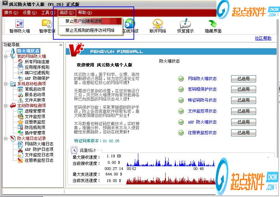The width and height of the screenshot is (280, 197).
Task: Open the 高级(S) menu
Action: [x=67, y=13]
